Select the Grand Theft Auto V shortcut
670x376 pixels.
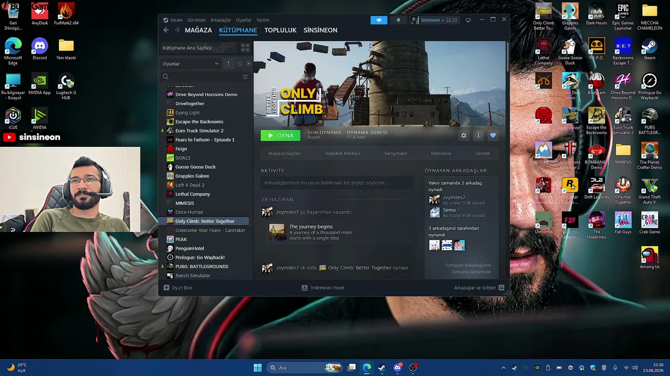pos(650,191)
